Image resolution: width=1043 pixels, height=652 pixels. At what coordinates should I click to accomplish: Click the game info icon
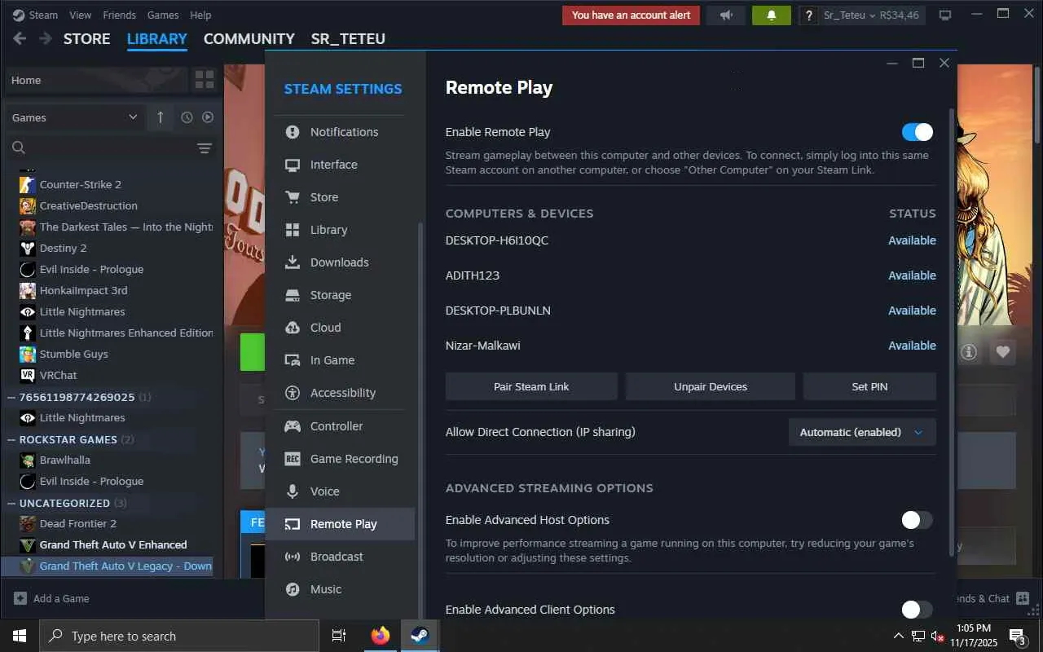pyautogui.click(x=969, y=352)
